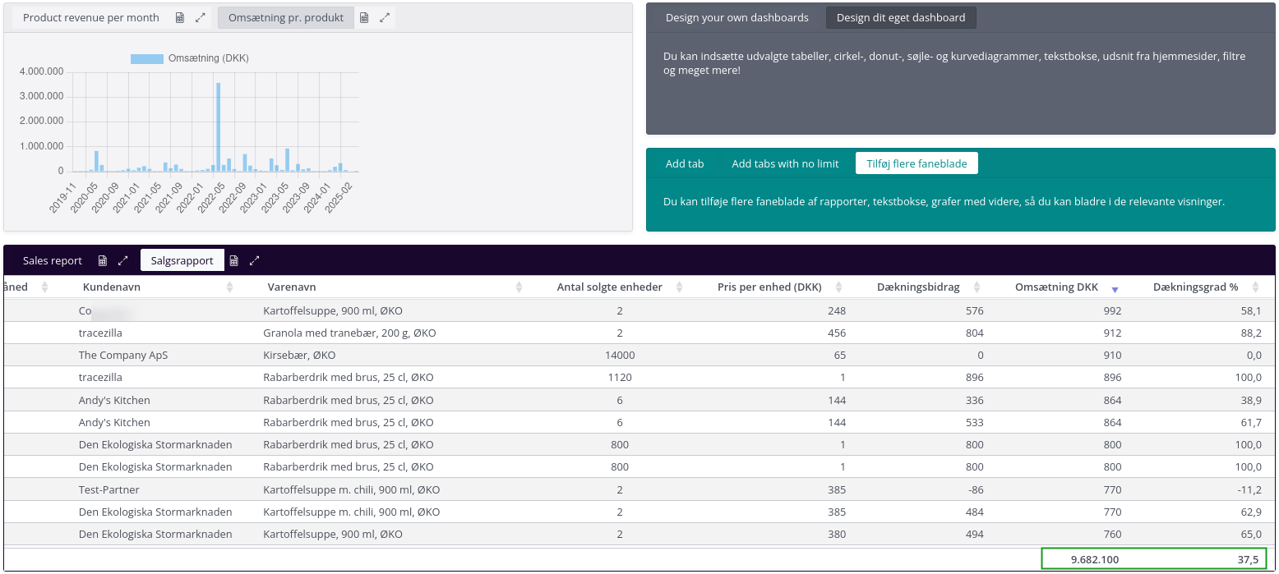The height and width of the screenshot is (574, 1279).
Task: Select the Omsætning pr. produkt tab
Action: (x=286, y=17)
